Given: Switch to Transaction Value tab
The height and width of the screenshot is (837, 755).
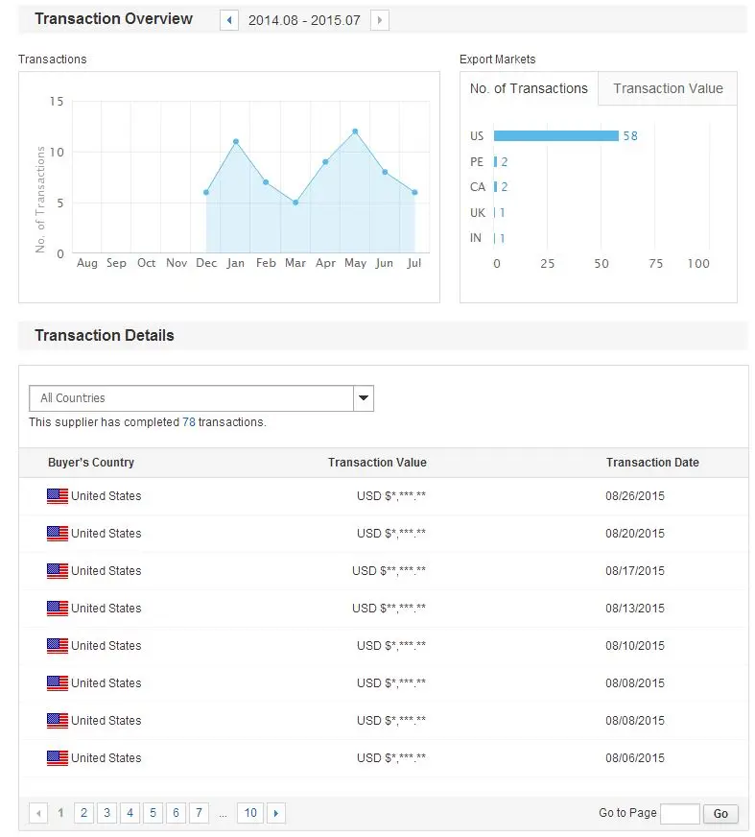Looking at the screenshot, I should (668, 88).
